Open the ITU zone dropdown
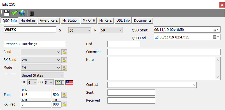The height and width of the screenshot is (110, 225). (x=35, y=82)
